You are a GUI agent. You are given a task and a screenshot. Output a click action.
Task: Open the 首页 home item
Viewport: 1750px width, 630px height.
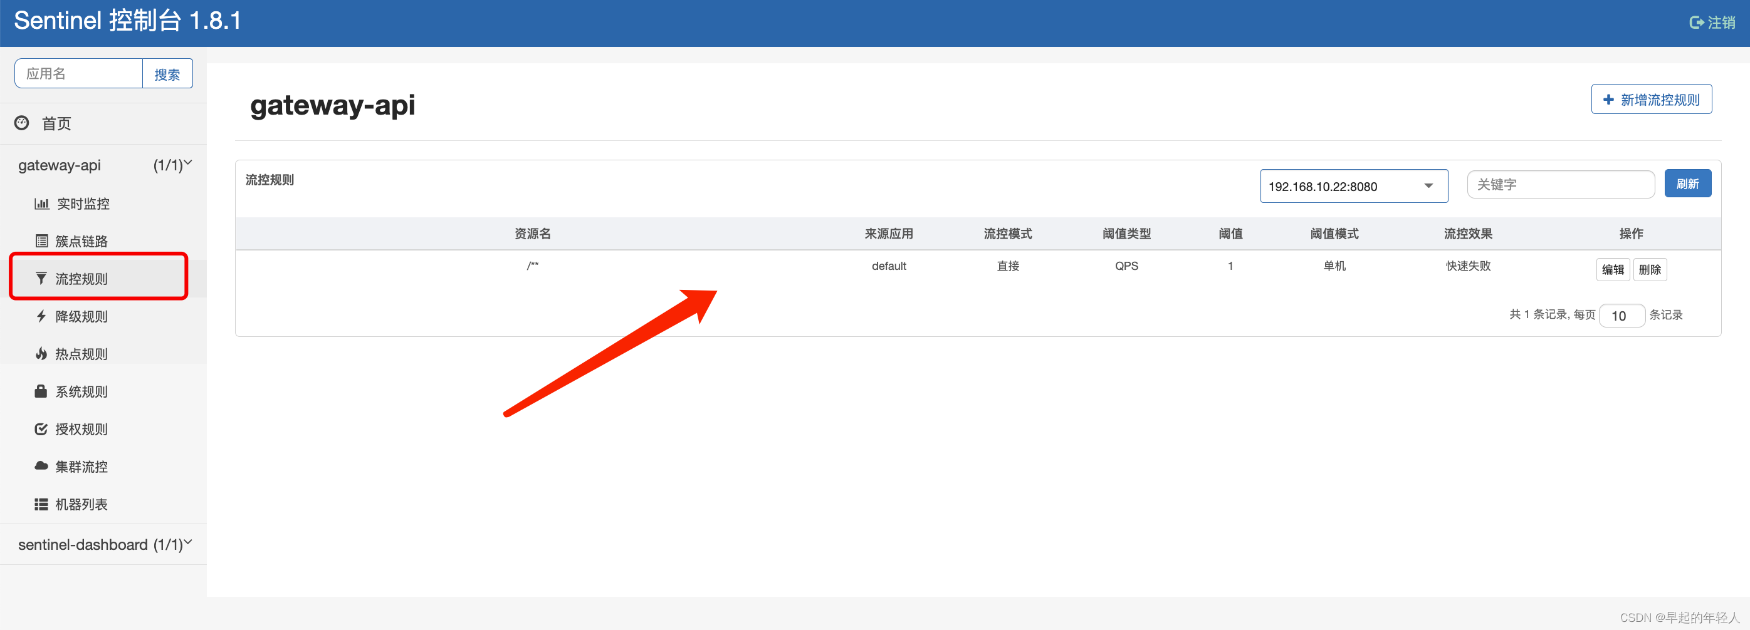click(x=56, y=123)
